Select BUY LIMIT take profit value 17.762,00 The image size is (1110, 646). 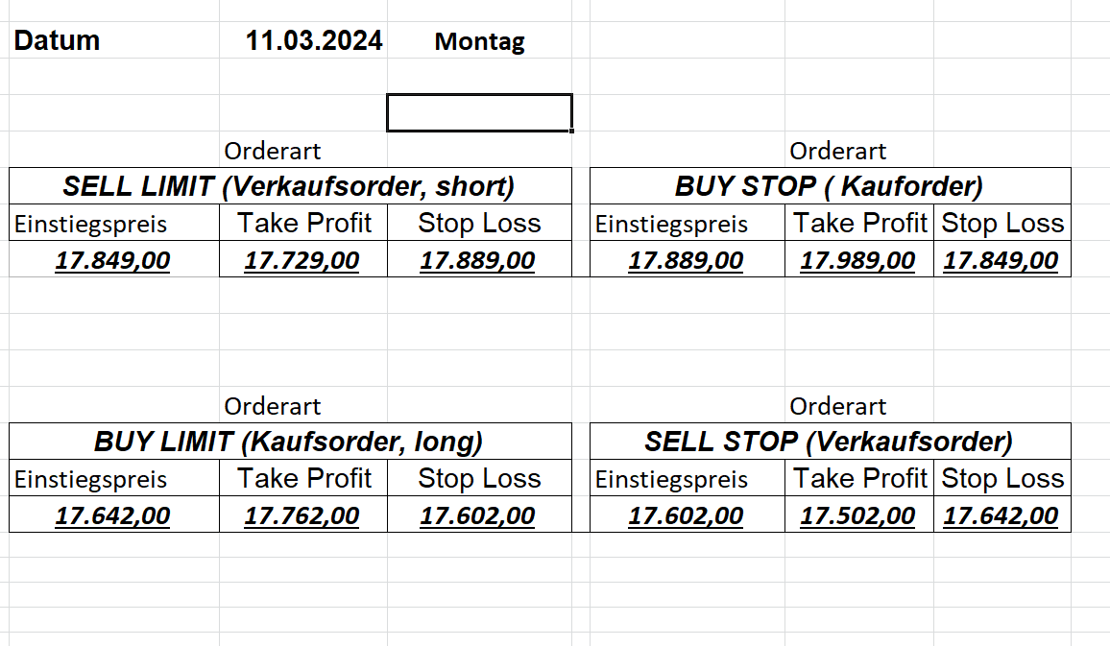[x=302, y=515]
